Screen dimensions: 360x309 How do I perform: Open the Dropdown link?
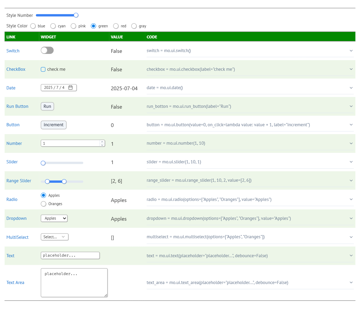pos(16,218)
